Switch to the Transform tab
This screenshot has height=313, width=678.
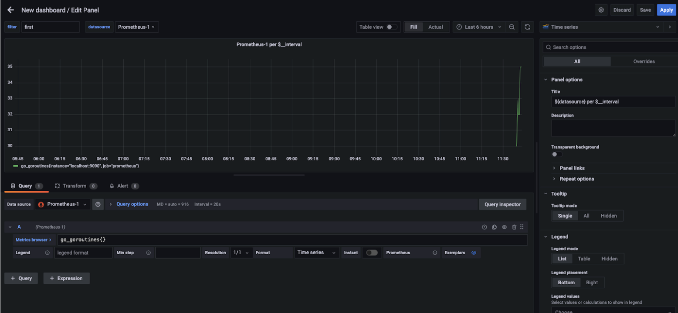point(75,186)
